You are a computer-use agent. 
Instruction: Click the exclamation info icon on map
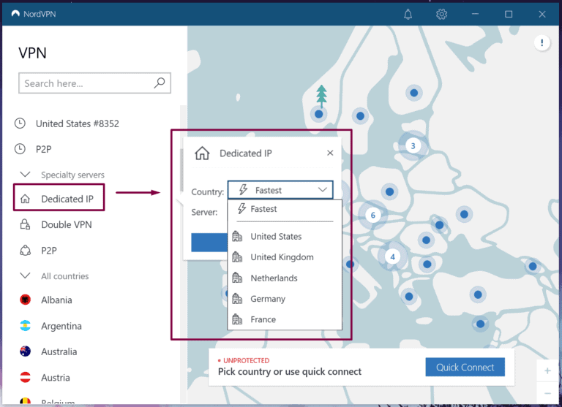click(x=542, y=43)
